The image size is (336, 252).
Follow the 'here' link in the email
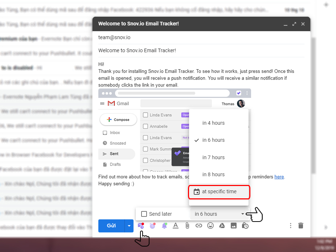(x=279, y=177)
